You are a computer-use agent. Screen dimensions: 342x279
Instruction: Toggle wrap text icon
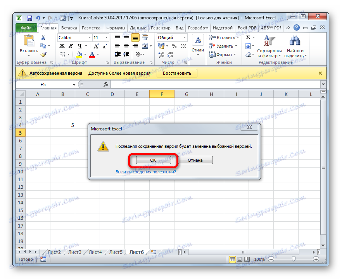tap(145, 38)
